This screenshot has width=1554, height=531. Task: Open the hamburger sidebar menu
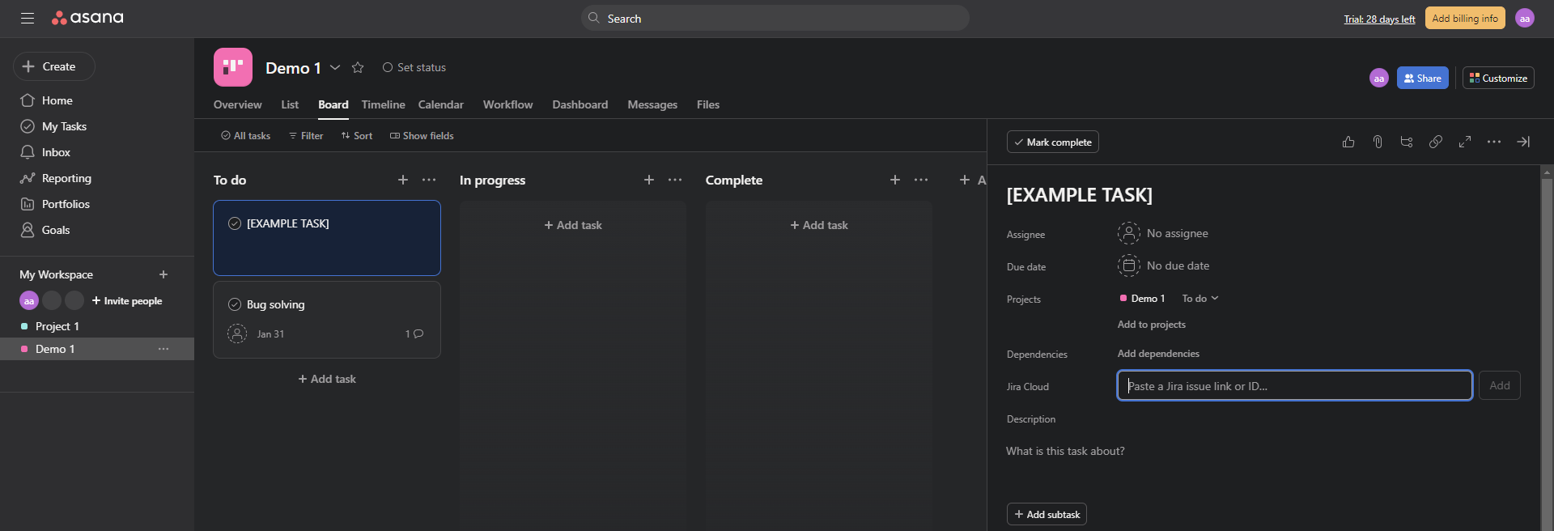point(28,18)
